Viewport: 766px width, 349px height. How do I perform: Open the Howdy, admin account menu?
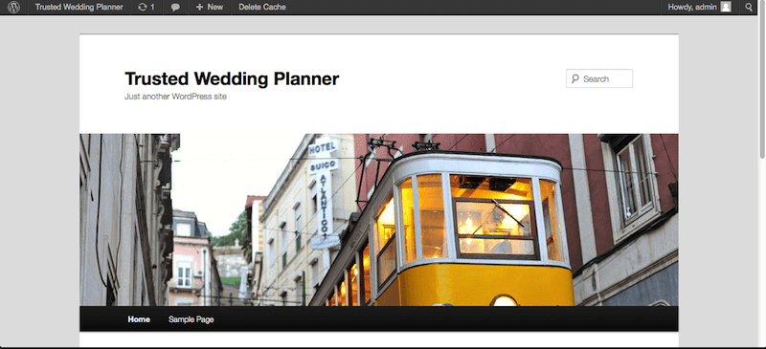click(699, 7)
